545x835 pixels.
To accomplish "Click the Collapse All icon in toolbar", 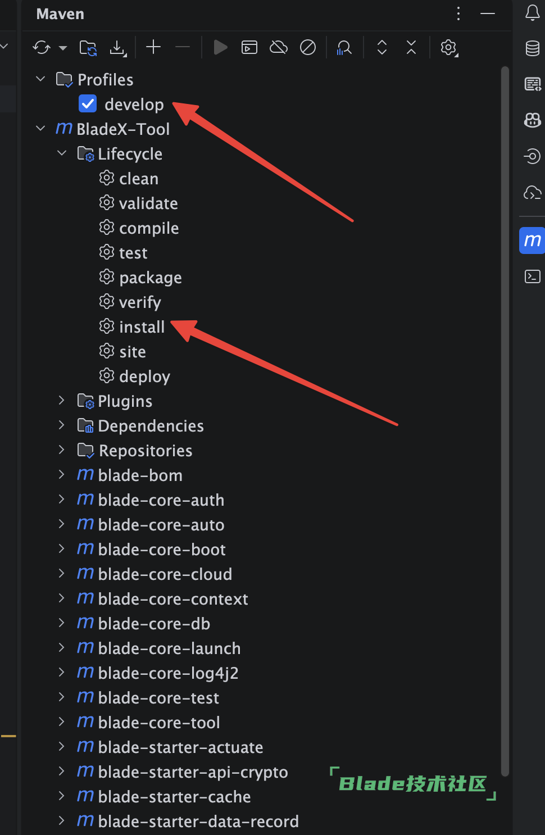I will point(411,48).
